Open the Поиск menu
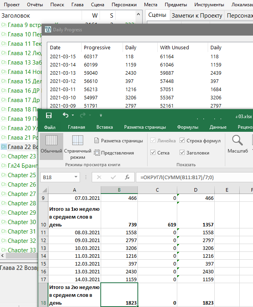This screenshot has height=307, width=253. pos(57,5)
